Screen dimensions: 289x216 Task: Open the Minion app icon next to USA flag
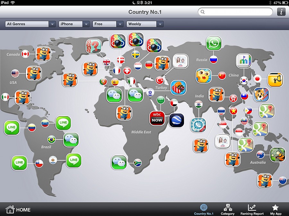click(33, 73)
